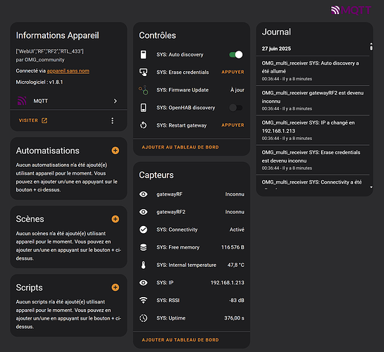Click the add Automatisations plus icon
This screenshot has height=352, width=384.
[116, 151]
